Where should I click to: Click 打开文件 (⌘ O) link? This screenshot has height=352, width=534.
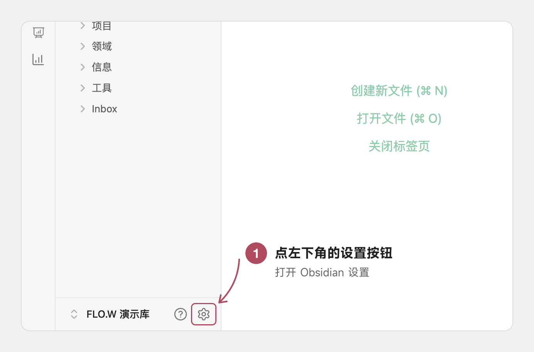(399, 118)
